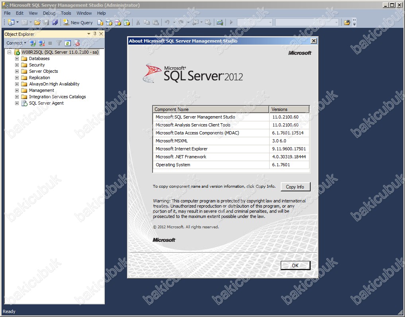Open the Debug menu
Viewport: 405px width, 317px height.
49,13
